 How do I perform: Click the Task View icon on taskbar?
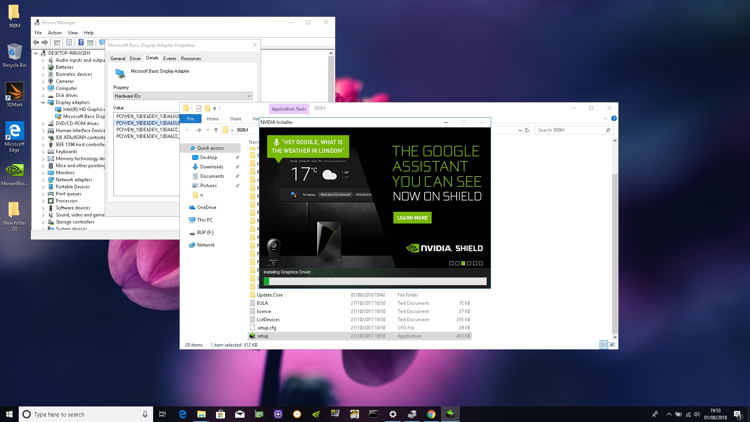(162, 414)
